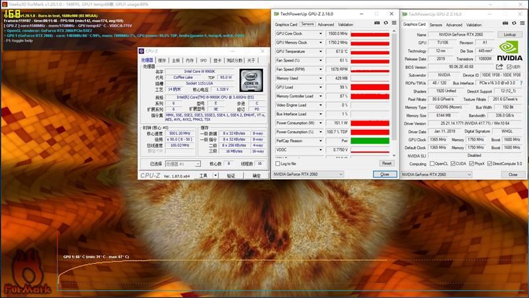The width and height of the screenshot is (529, 298).
Task: Open the 显卡 tab in CPU-Z
Action: pos(218,60)
